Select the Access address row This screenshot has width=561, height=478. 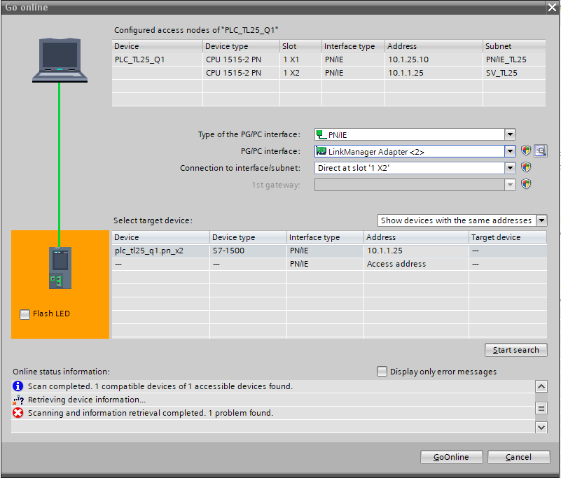[x=329, y=264]
